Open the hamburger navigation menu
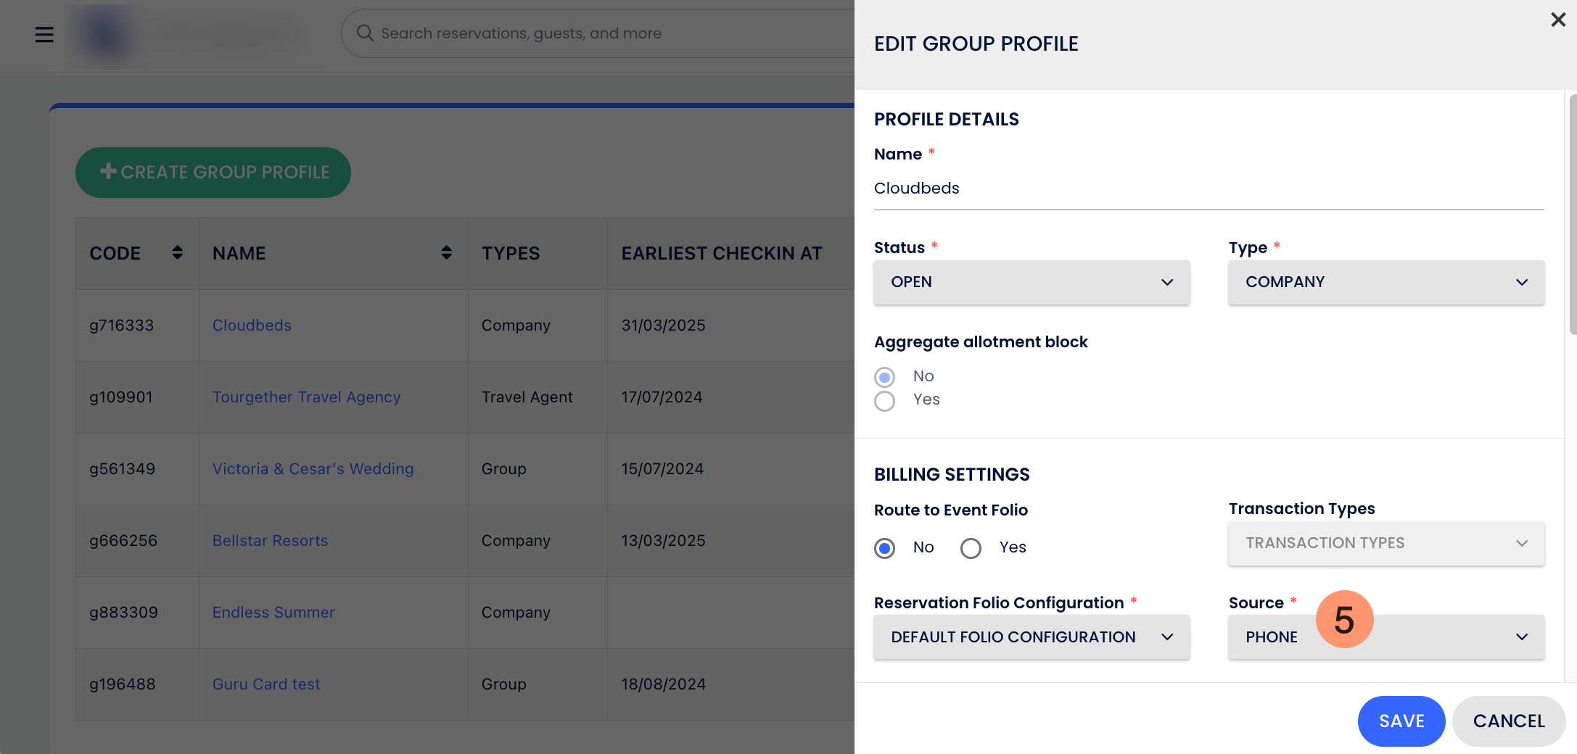 coord(44,34)
